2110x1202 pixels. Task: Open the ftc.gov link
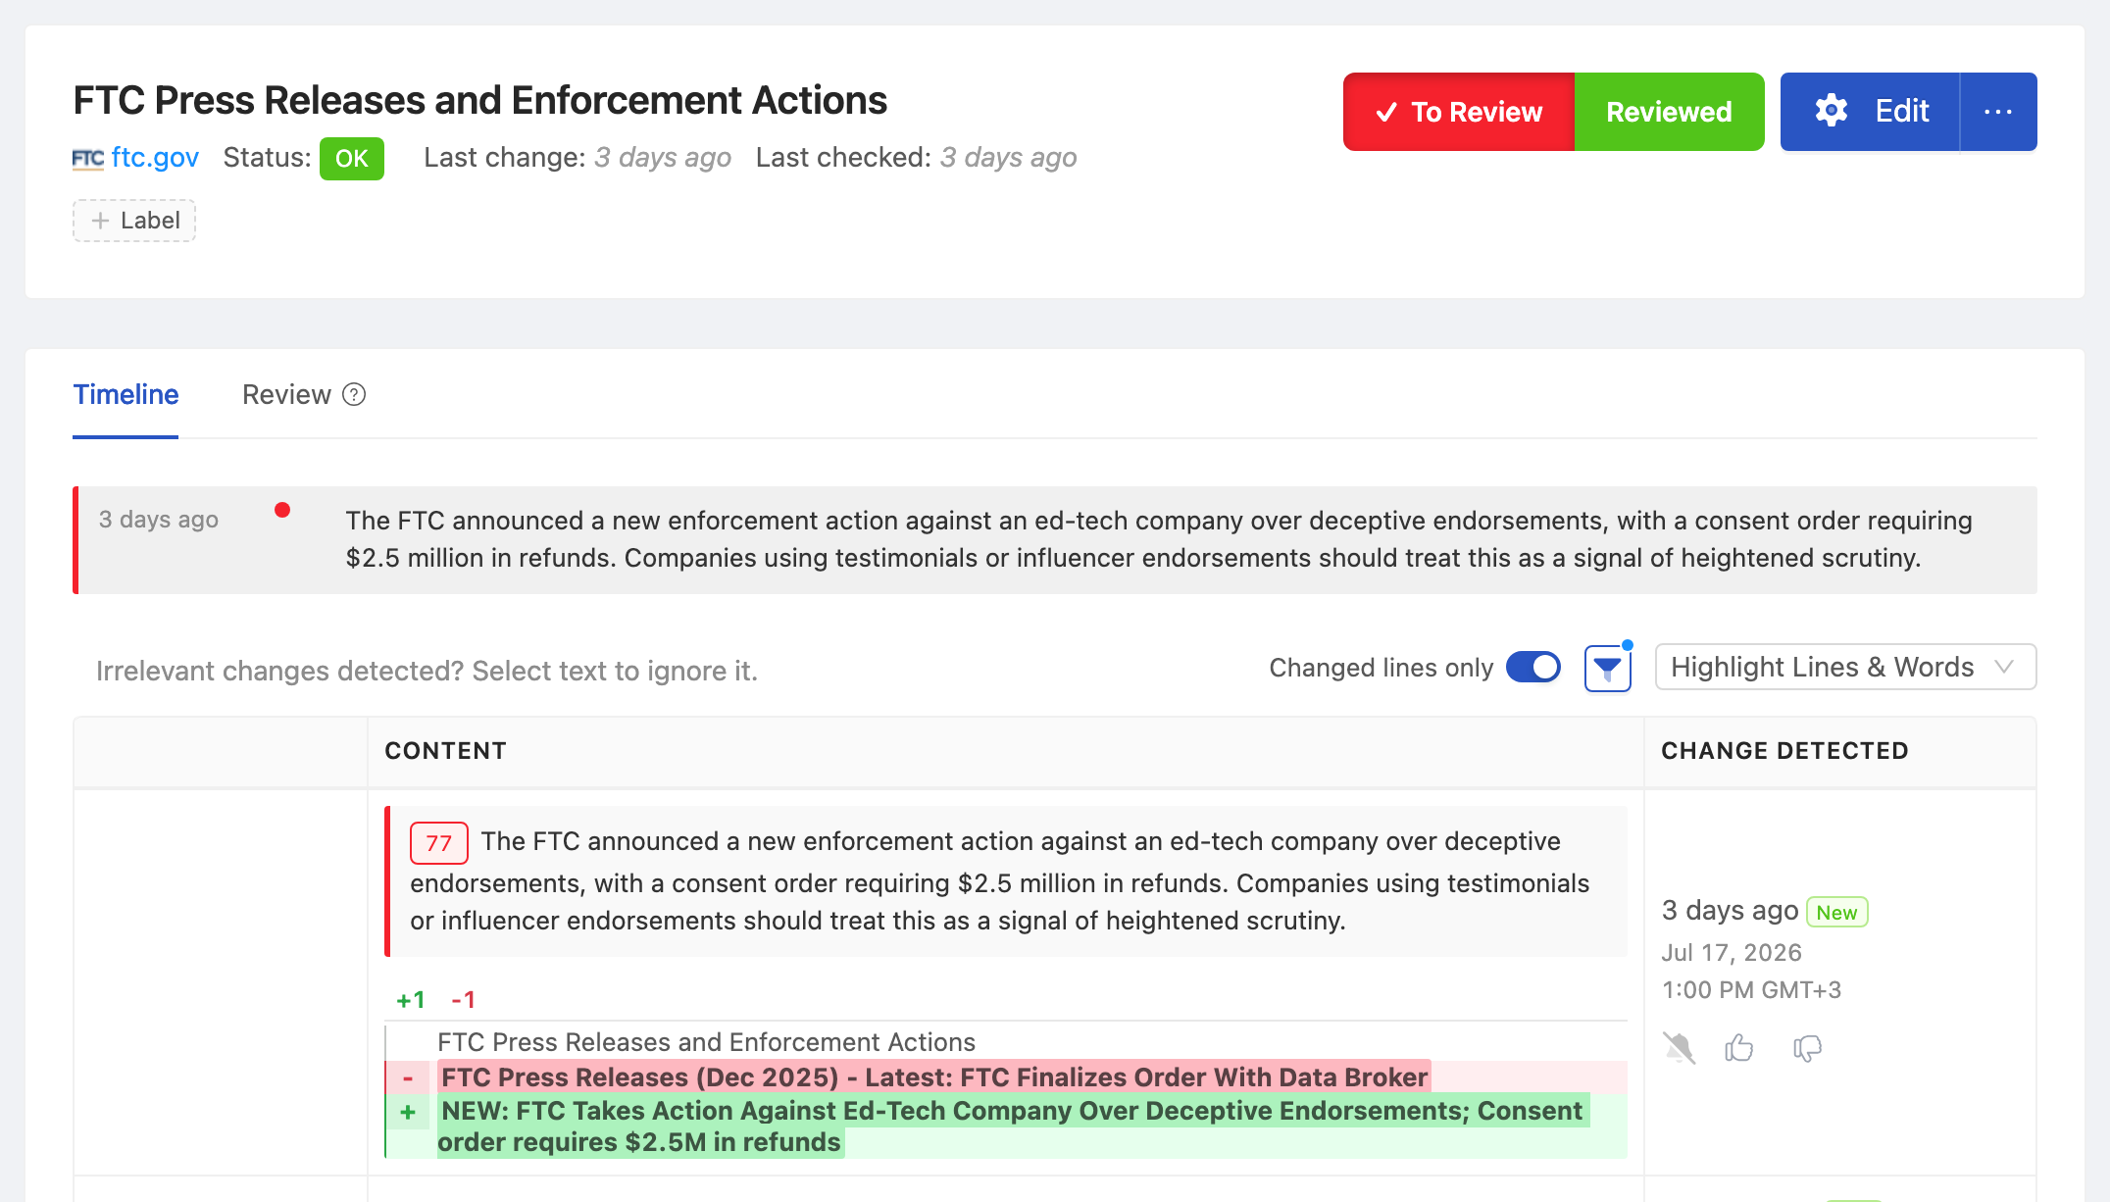click(x=155, y=158)
